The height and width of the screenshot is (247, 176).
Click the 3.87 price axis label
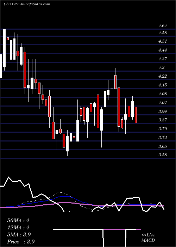[162, 120]
